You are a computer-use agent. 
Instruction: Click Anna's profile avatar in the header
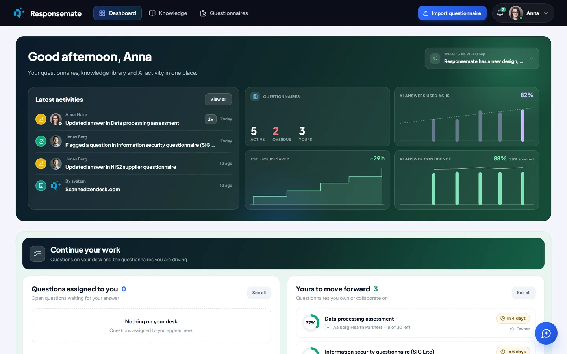coord(516,13)
